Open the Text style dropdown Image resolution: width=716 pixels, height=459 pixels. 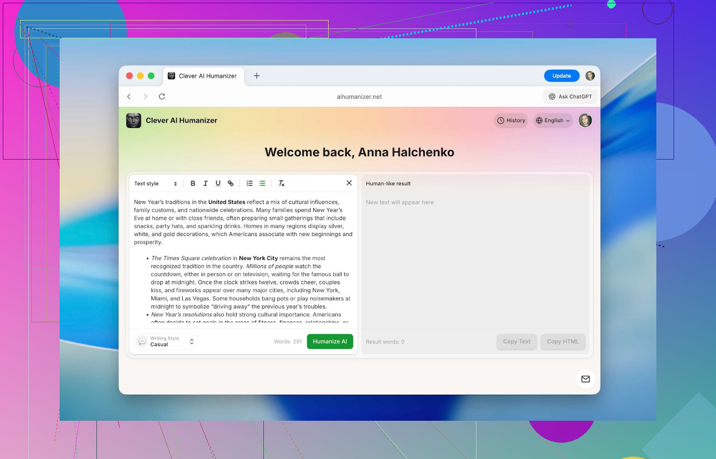click(x=155, y=184)
